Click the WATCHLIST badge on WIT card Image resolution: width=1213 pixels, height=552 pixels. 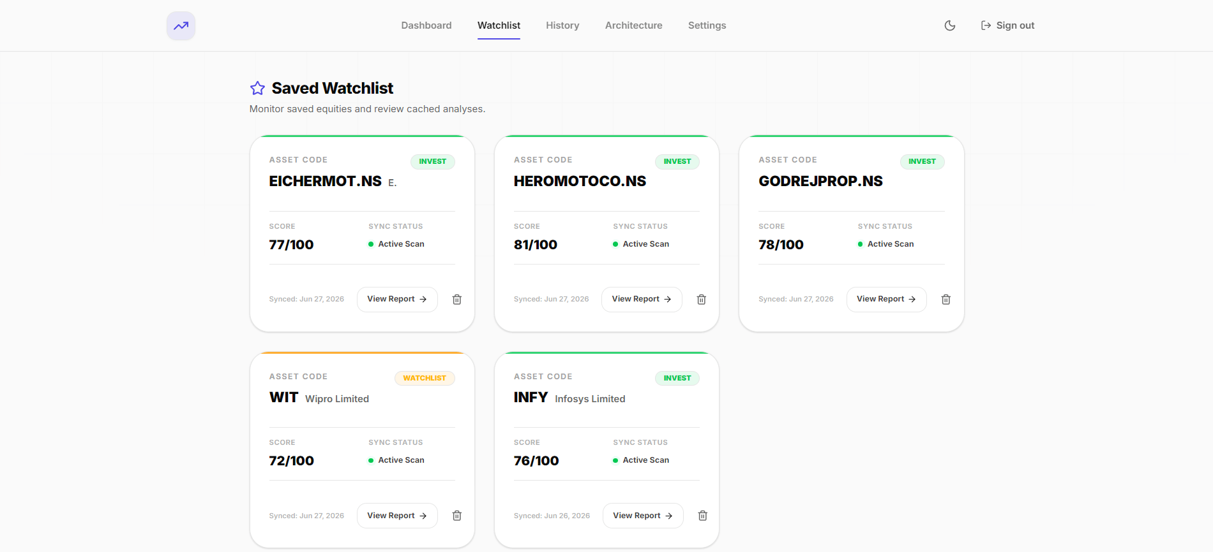[x=425, y=378]
